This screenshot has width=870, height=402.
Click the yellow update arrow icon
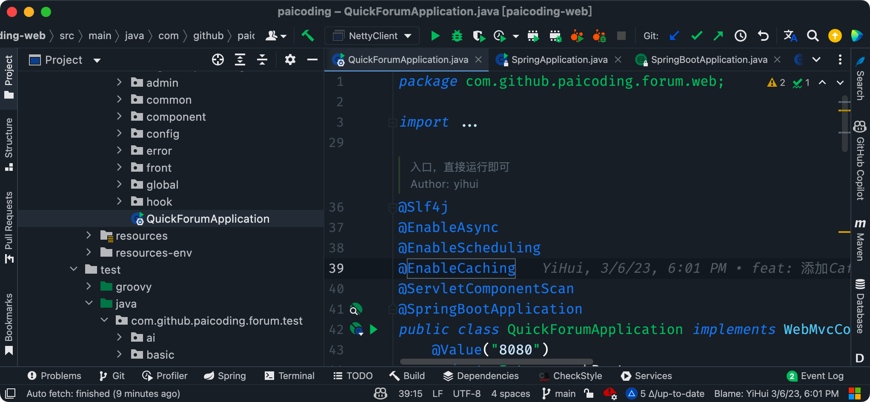pos(835,36)
